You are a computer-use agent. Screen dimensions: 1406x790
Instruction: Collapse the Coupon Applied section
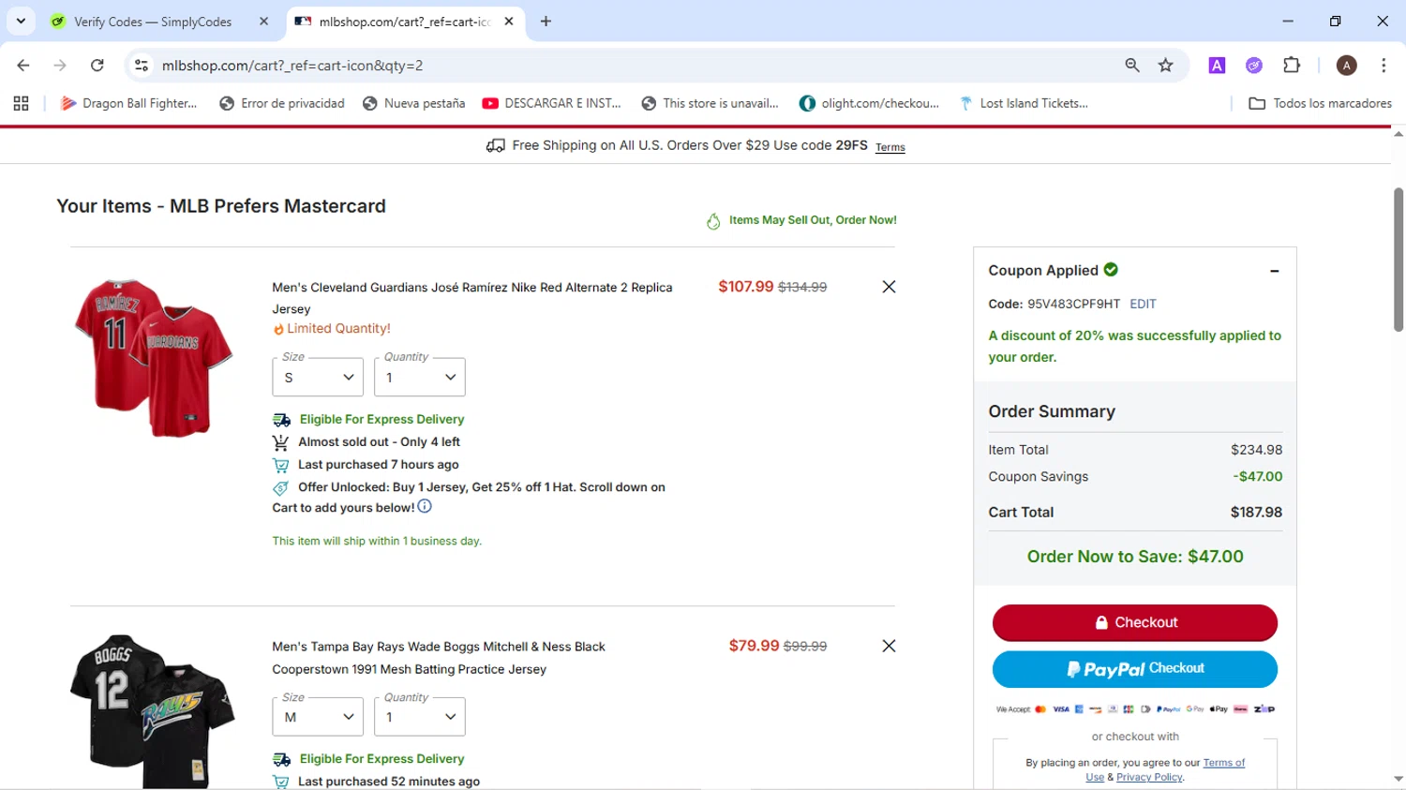1275,271
